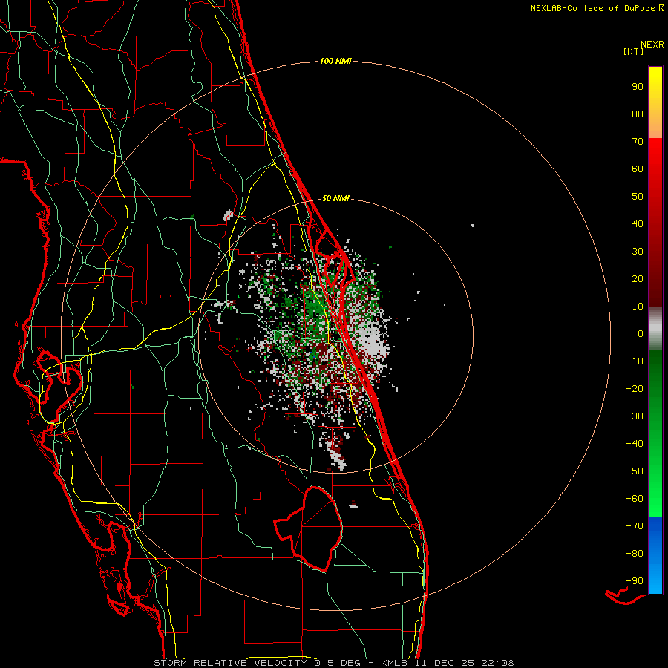
Task: Click the -10 value on the velocity scale
Action: 635,361
